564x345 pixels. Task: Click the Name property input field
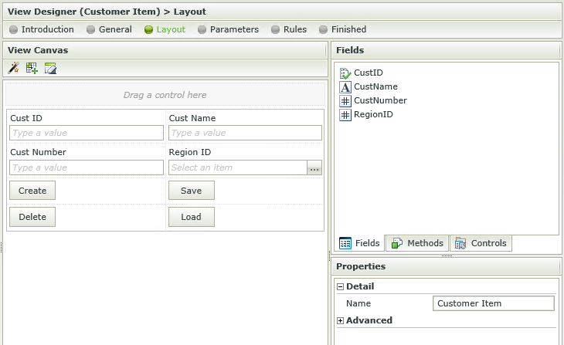click(494, 303)
